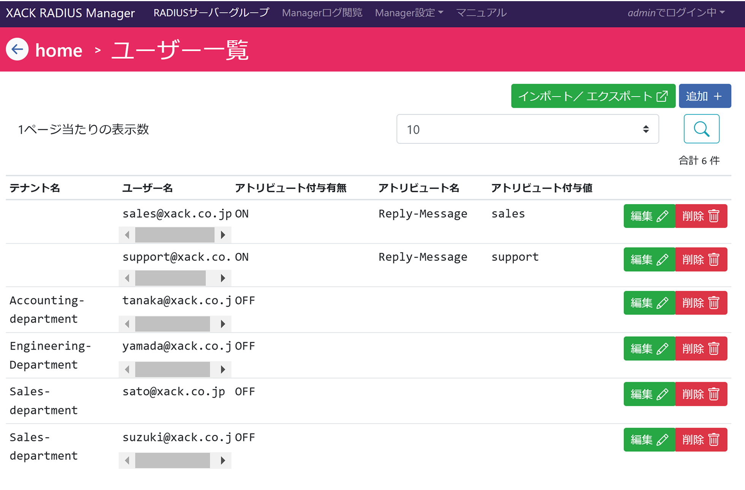Click the テナント名 column header
Screen dimensions: 745x490
[35, 188]
